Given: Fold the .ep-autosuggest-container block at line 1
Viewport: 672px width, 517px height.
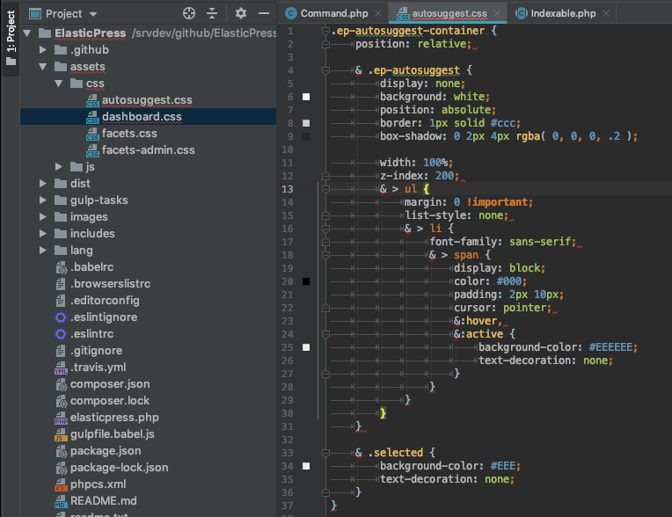Looking at the screenshot, I should (325, 31).
